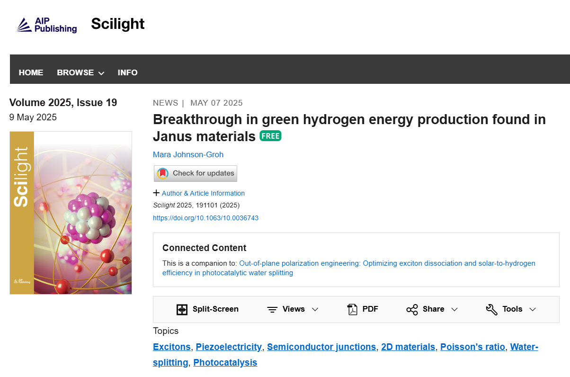The height and width of the screenshot is (377, 570).
Task: Expand the Share chevron
Action: point(454,309)
